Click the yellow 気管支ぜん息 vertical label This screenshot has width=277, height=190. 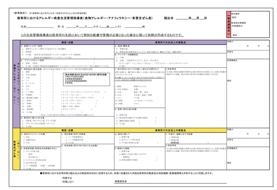[x=15, y=149]
